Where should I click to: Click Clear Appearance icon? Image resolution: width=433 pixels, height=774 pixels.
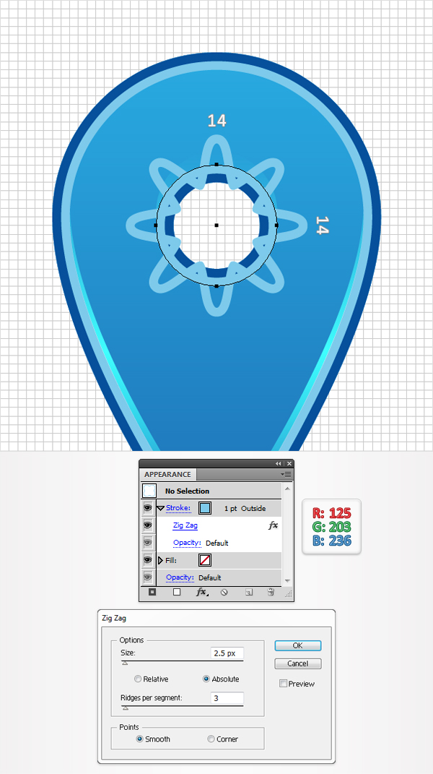pos(224,593)
